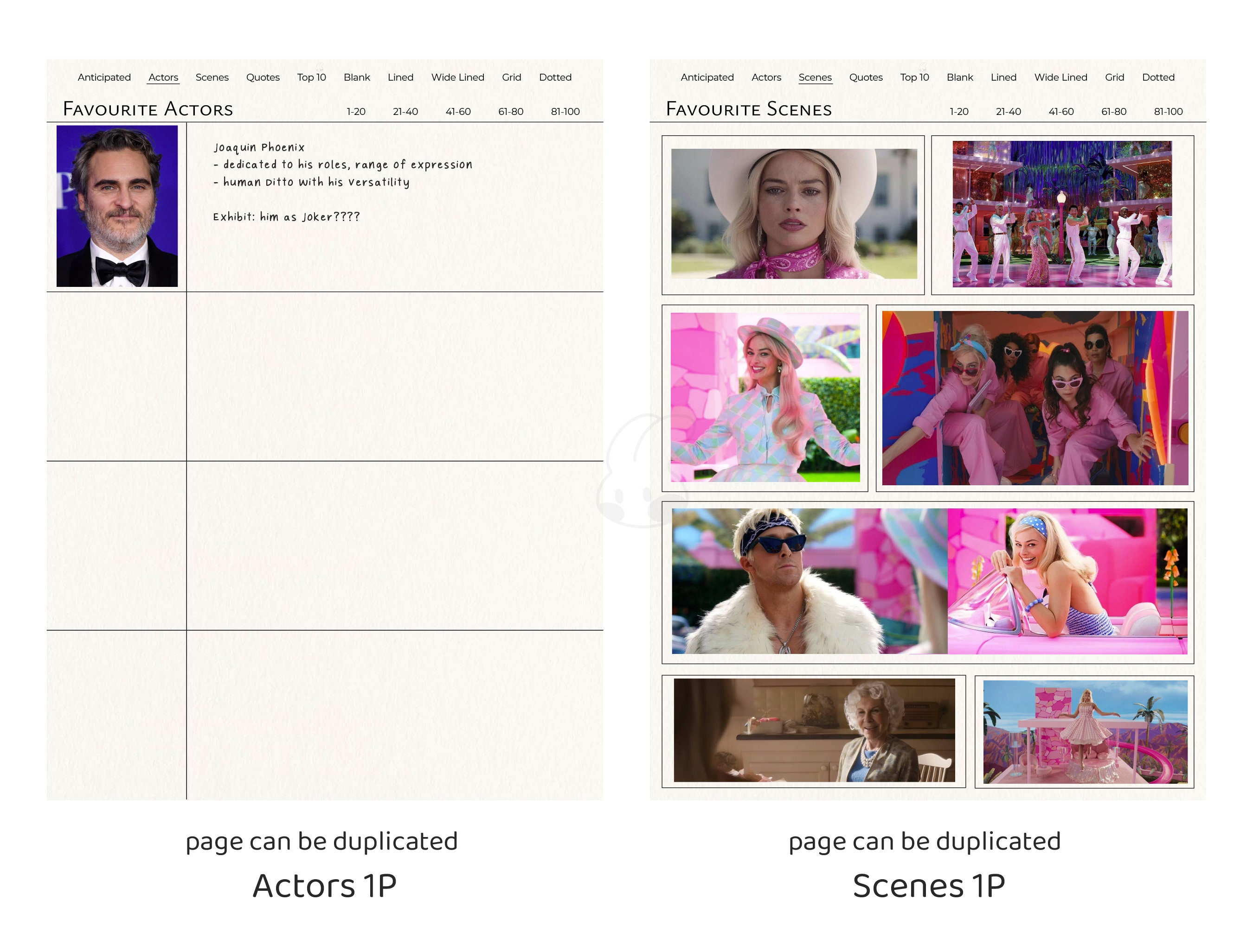Navigate to pages 41-60 on Actors page

click(458, 112)
